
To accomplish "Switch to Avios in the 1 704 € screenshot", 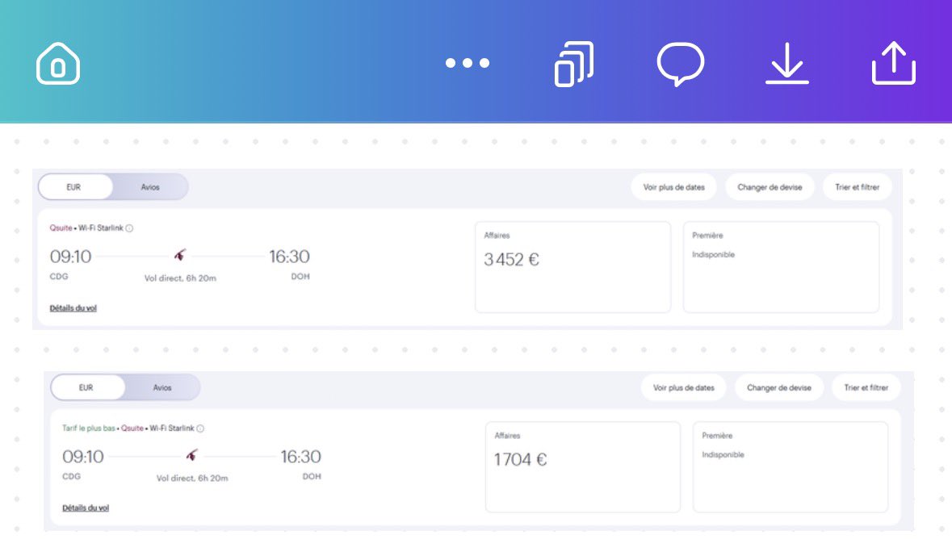I will (x=162, y=387).
